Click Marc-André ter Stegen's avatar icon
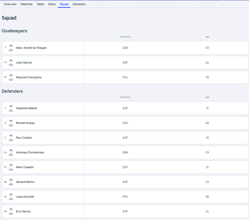 coord(11,48)
